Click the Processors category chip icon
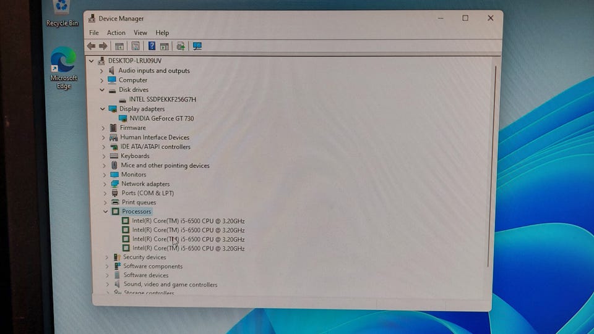 point(116,211)
